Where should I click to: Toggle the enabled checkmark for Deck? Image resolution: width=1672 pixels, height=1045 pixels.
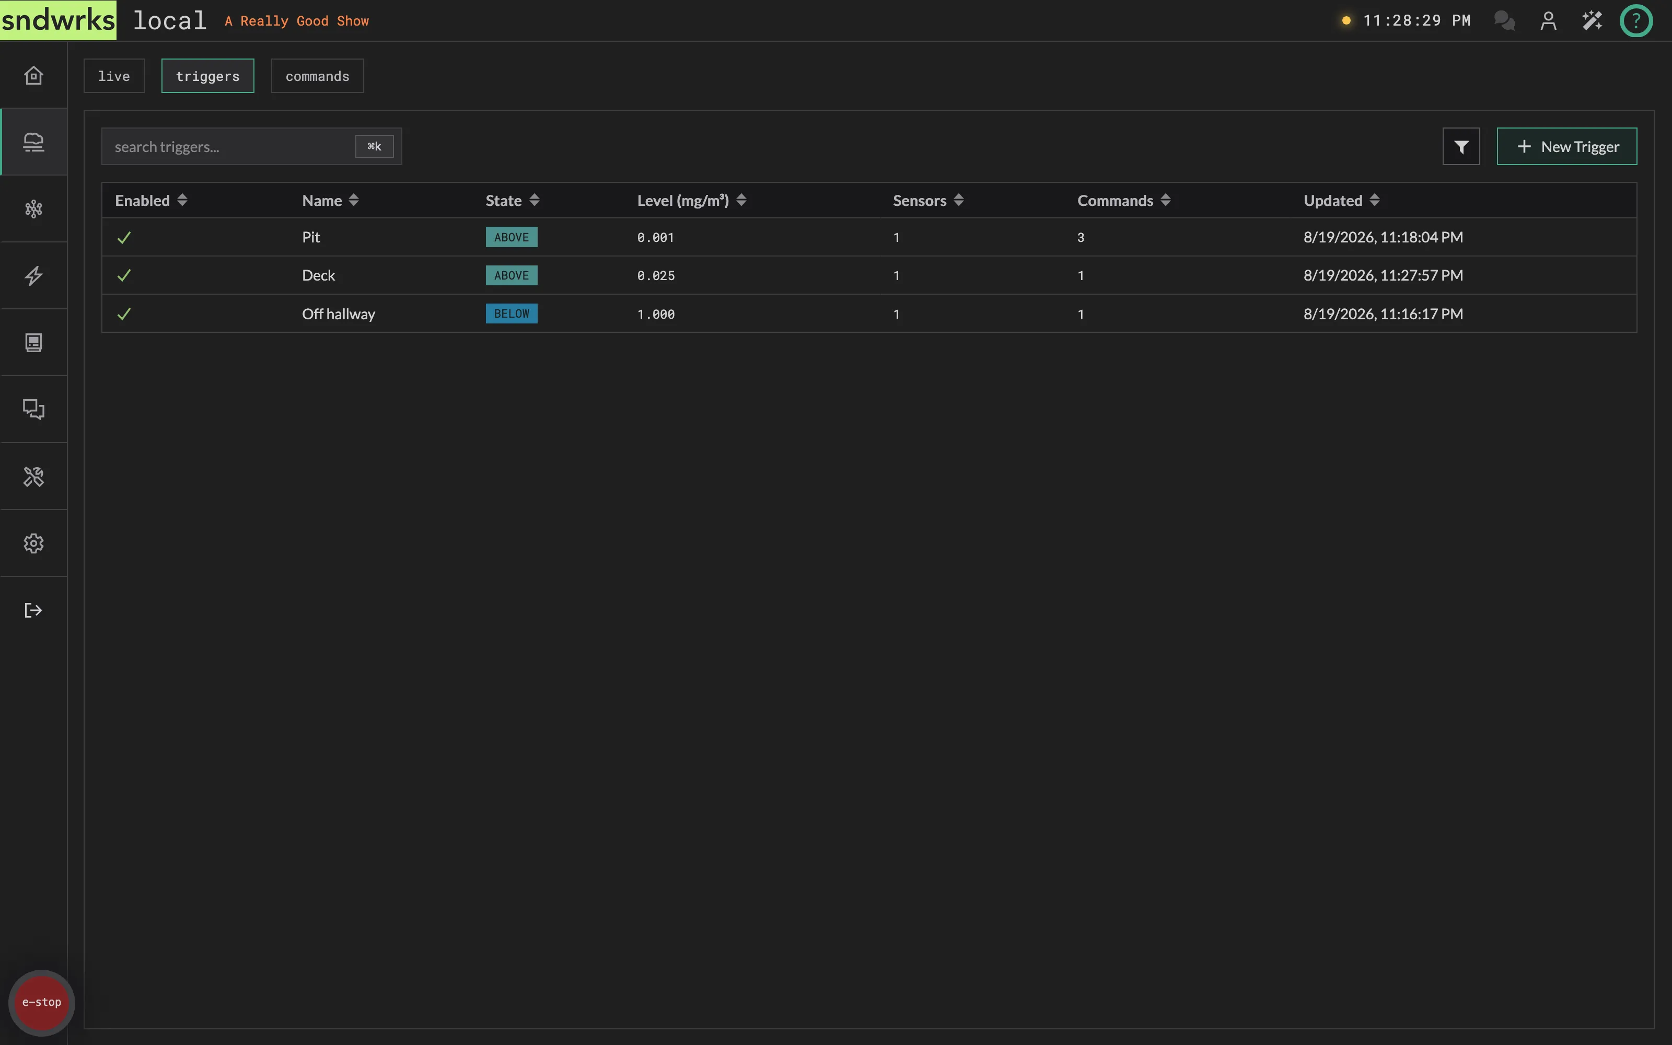[x=124, y=276]
